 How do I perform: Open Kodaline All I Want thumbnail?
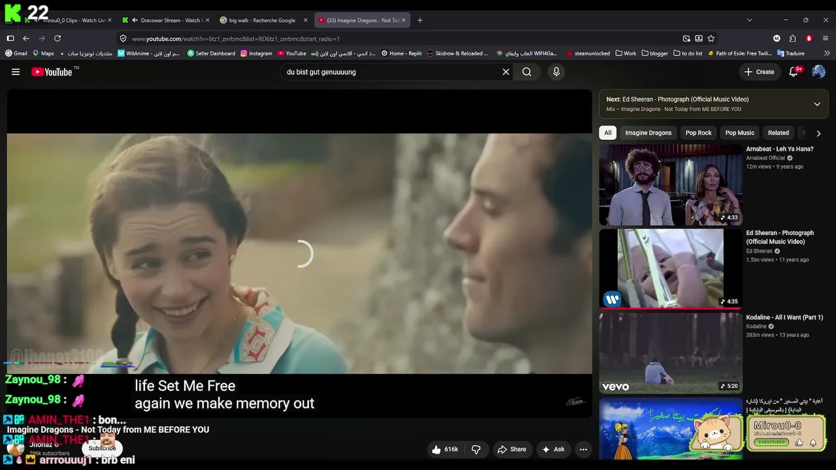671,353
